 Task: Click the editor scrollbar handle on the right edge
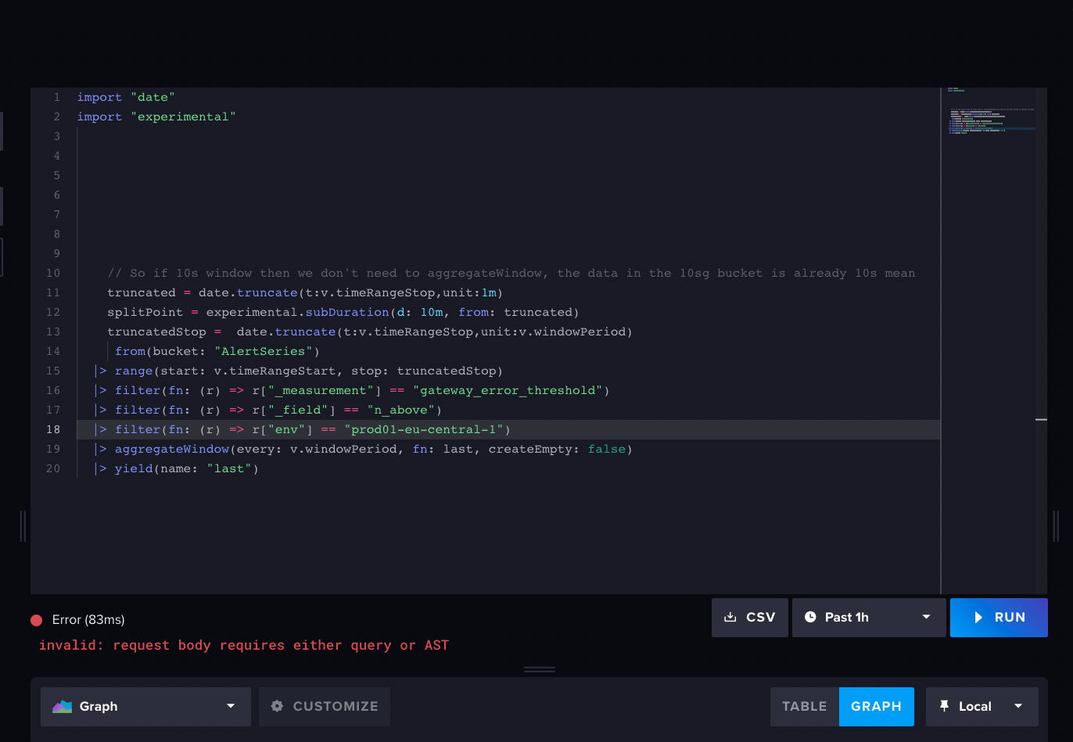[x=1040, y=420]
